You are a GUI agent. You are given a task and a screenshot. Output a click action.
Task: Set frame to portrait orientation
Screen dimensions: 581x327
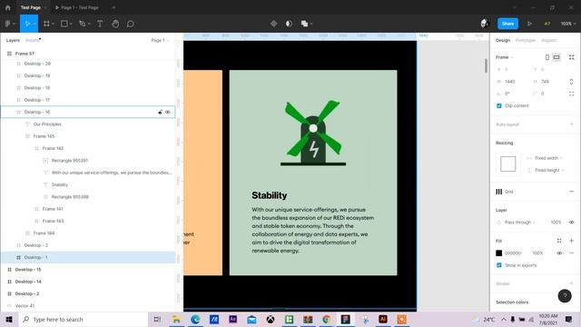coord(547,57)
